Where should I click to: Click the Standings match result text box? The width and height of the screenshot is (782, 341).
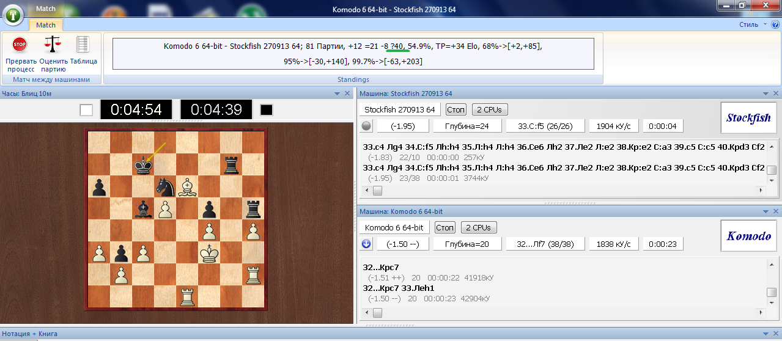tap(353, 54)
